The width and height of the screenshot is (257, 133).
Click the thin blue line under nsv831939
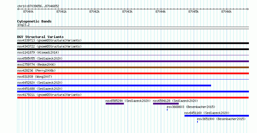[133, 79]
